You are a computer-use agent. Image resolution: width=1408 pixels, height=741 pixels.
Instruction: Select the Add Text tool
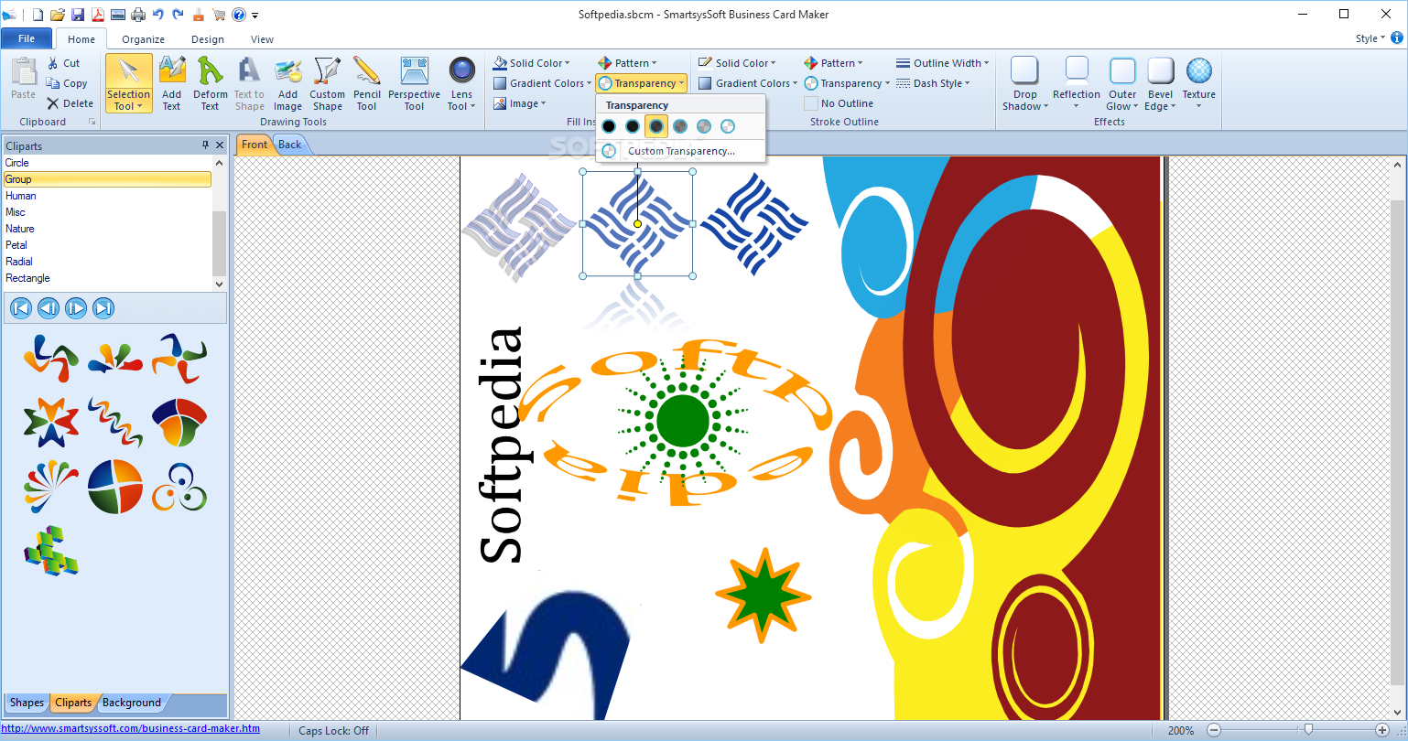172,83
